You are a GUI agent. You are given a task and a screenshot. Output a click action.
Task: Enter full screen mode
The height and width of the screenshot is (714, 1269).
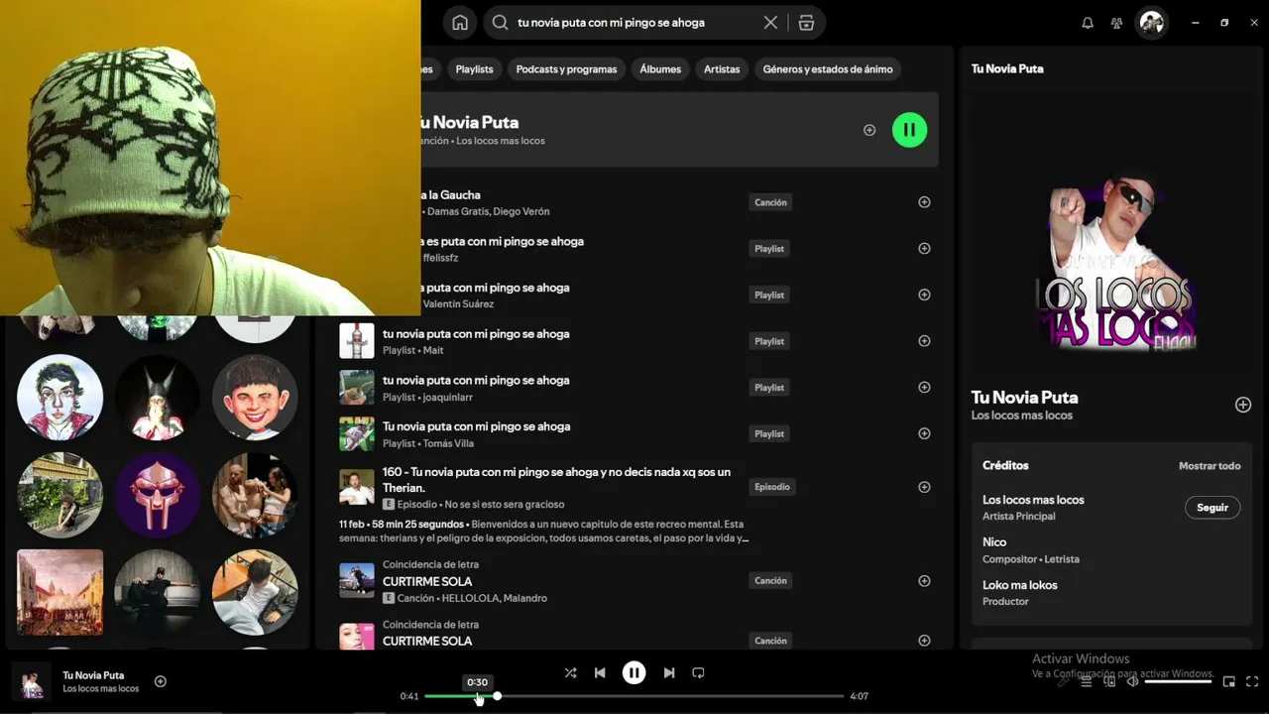click(1252, 681)
